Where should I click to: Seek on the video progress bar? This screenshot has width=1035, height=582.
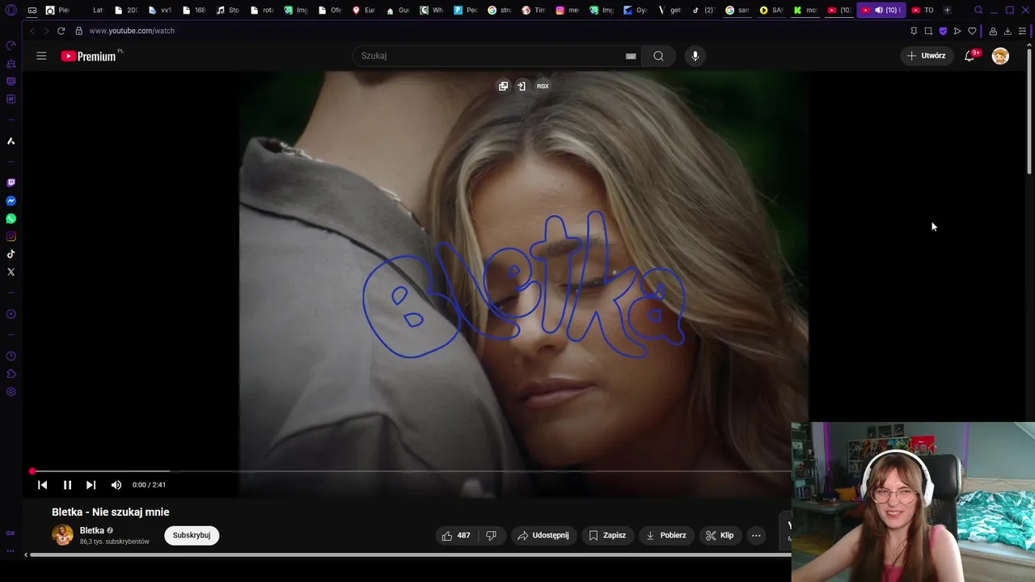tap(412, 471)
